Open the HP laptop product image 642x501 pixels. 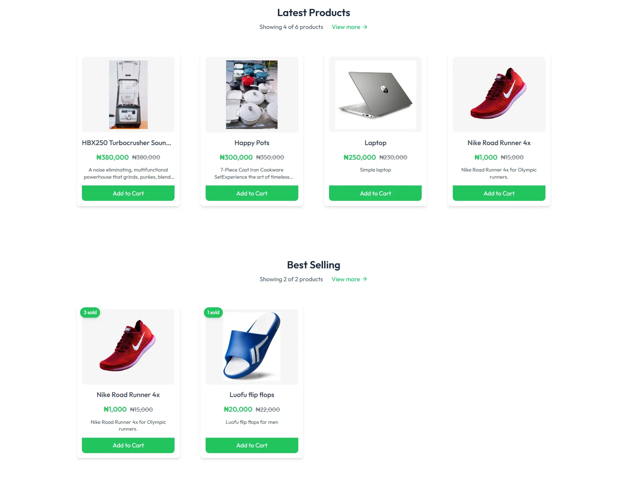pos(375,95)
